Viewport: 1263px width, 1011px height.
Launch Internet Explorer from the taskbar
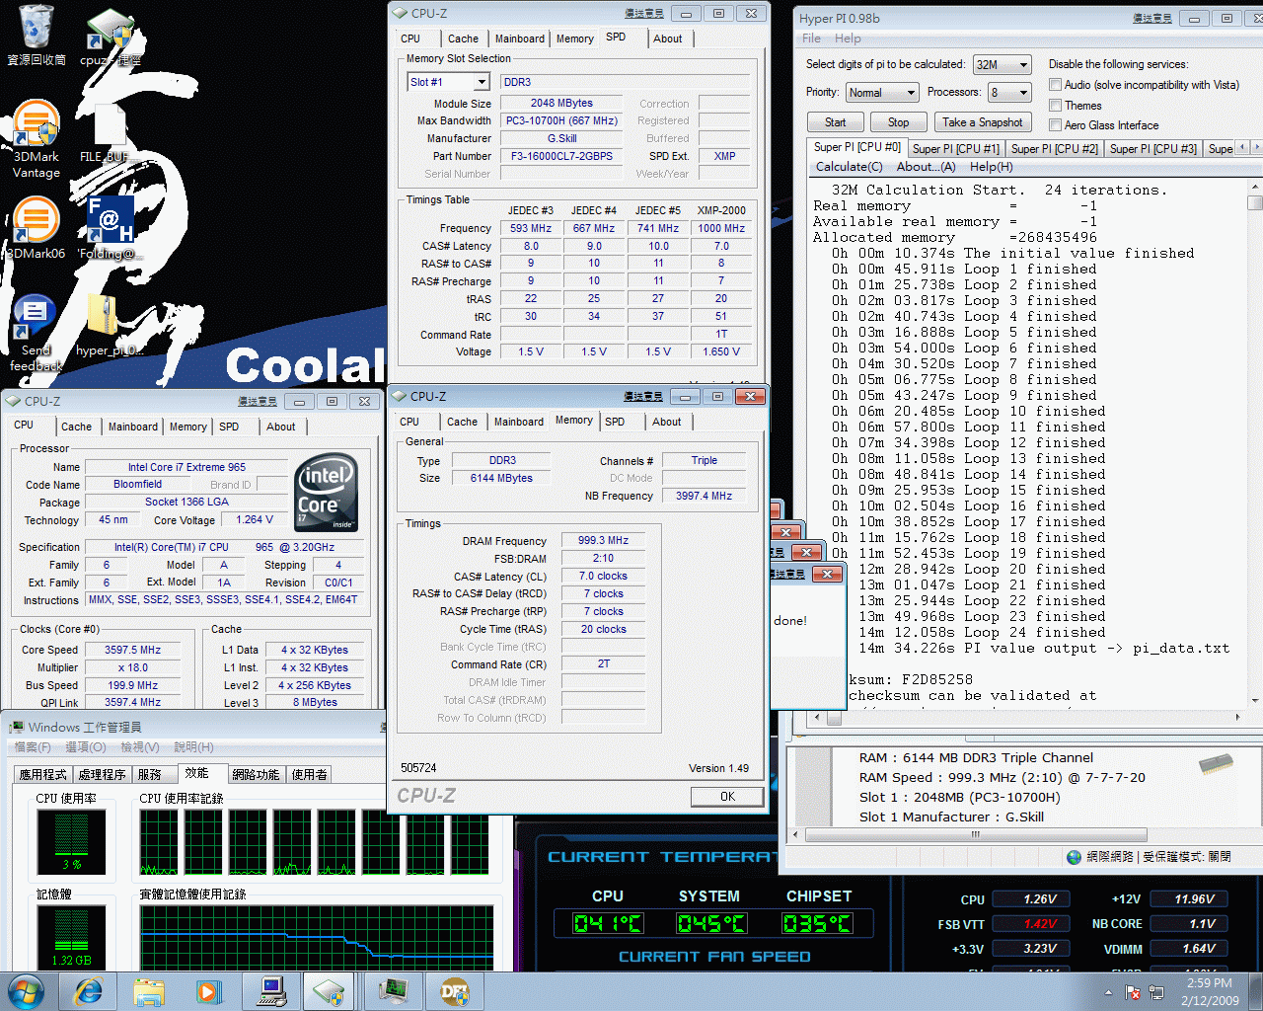(x=89, y=991)
